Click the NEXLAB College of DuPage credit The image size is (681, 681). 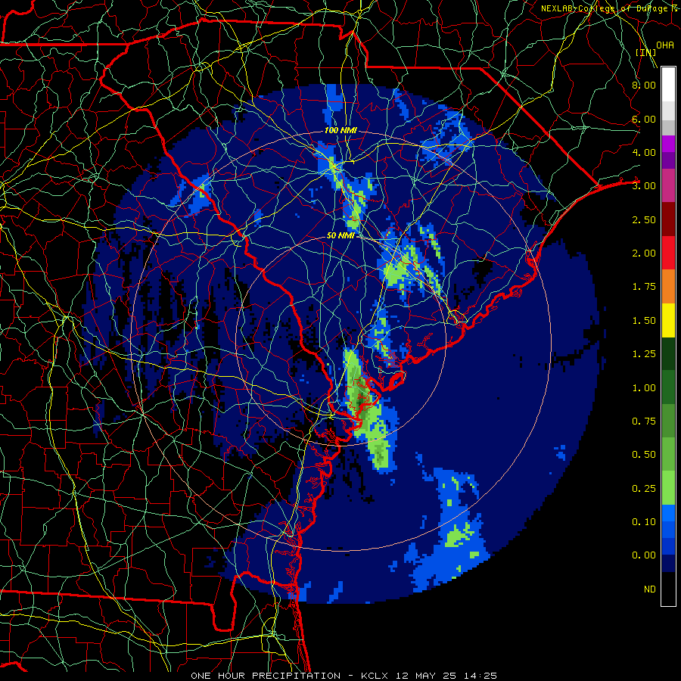[611, 8]
